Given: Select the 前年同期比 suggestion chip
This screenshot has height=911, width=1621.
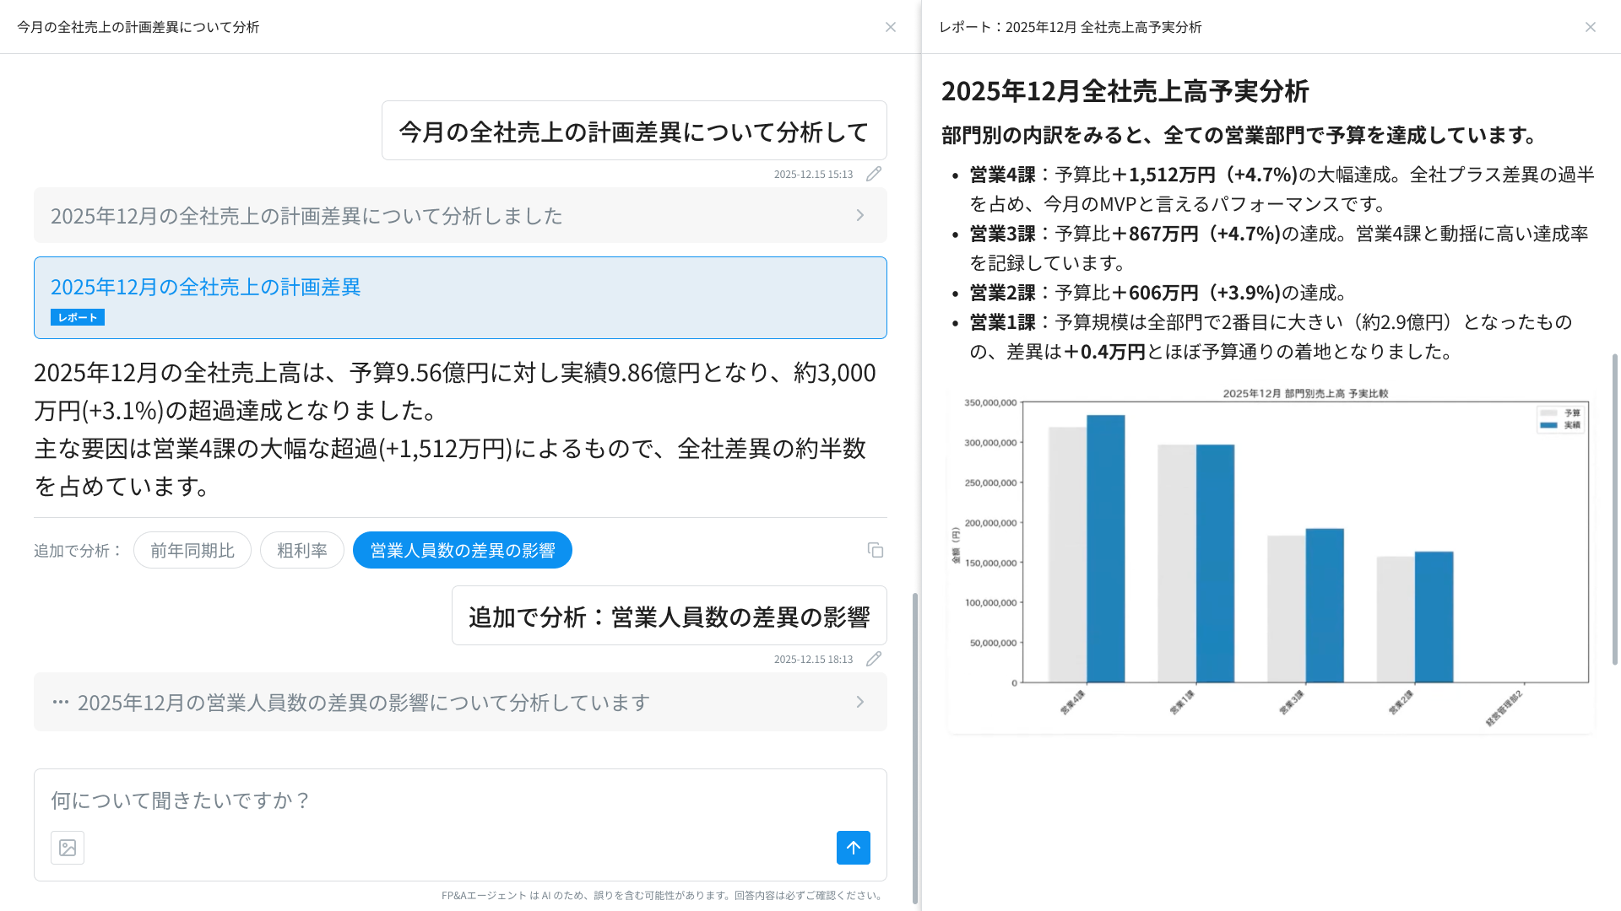Looking at the screenshot, I should click(x=192, y=550).
